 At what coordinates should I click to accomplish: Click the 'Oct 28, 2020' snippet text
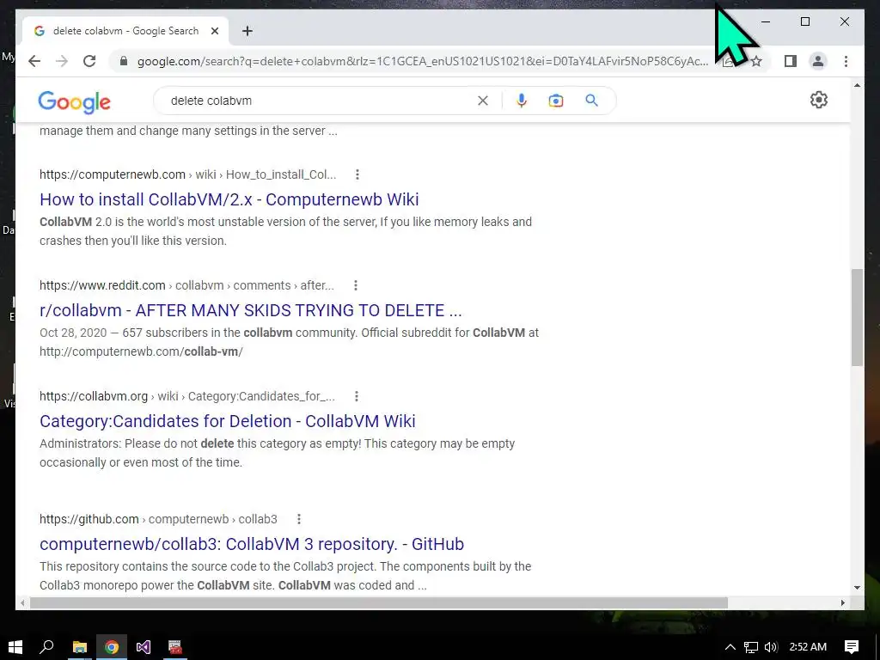73,333
